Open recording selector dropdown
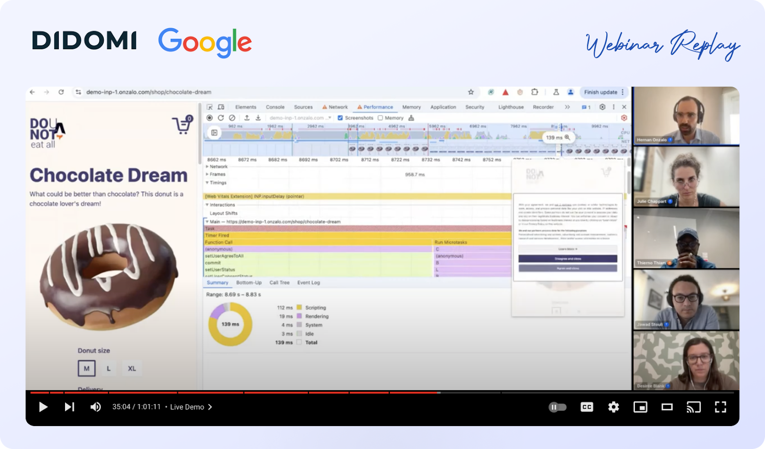The height and width of the screenshot is (449, 765). 300,118
